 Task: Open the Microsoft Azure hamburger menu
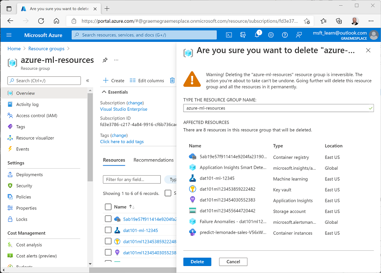(9, 35)
